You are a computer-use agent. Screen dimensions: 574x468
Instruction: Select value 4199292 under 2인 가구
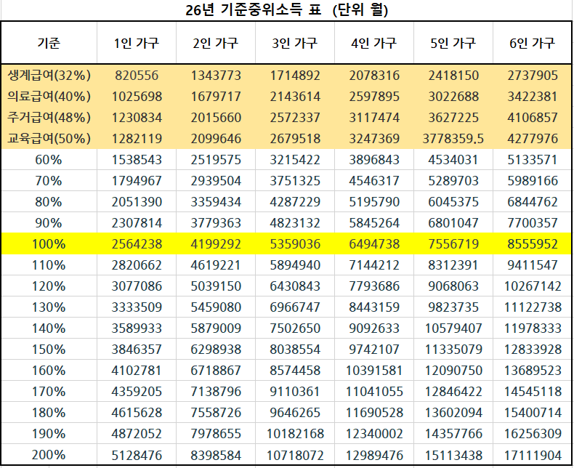point(216,244)
